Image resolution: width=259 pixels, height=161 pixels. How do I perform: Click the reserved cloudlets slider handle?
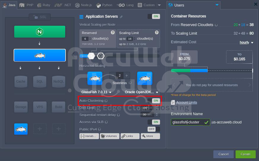pos(91,56)
